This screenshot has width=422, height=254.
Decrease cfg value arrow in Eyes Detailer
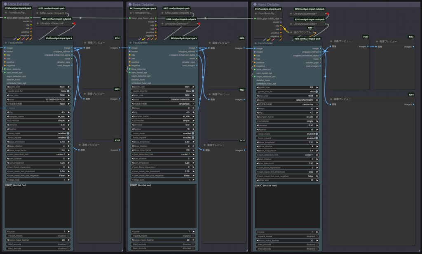[133, 112]
